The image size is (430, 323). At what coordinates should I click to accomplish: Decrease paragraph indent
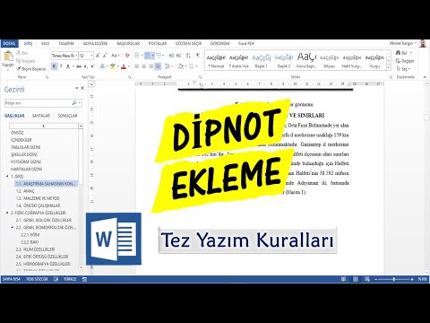[x=171, y=56]
